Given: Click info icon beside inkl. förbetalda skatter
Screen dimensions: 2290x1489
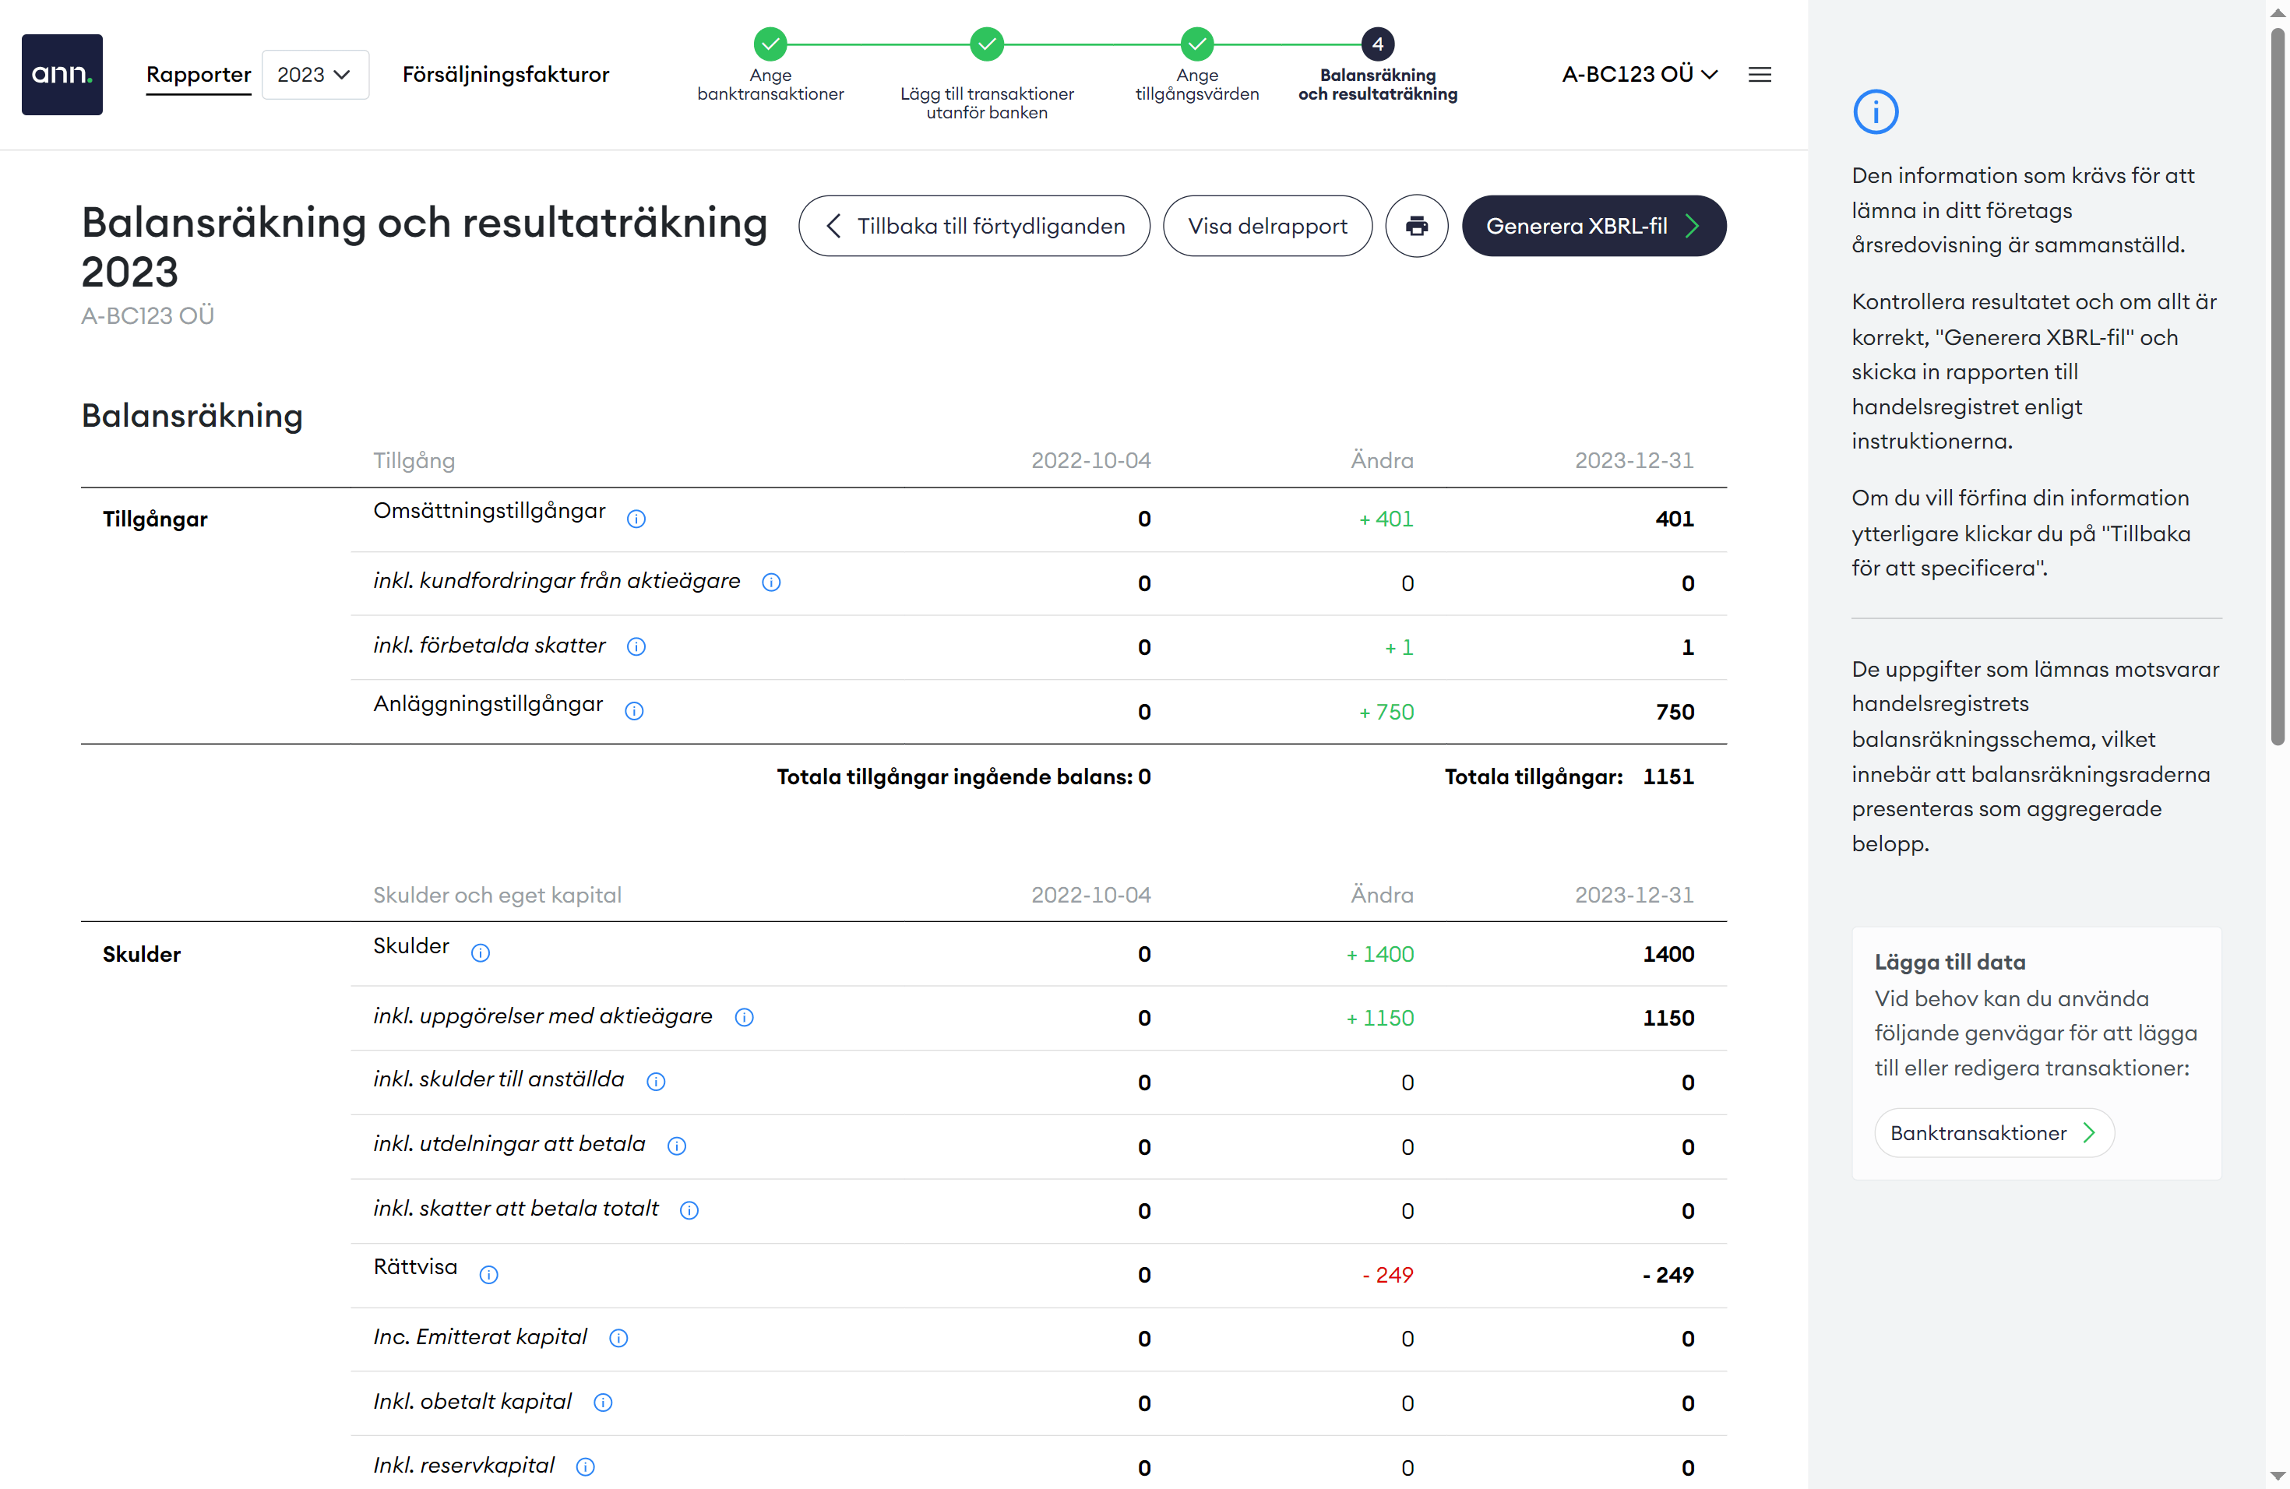Looking at the screenshot, I should click(636, 647).
